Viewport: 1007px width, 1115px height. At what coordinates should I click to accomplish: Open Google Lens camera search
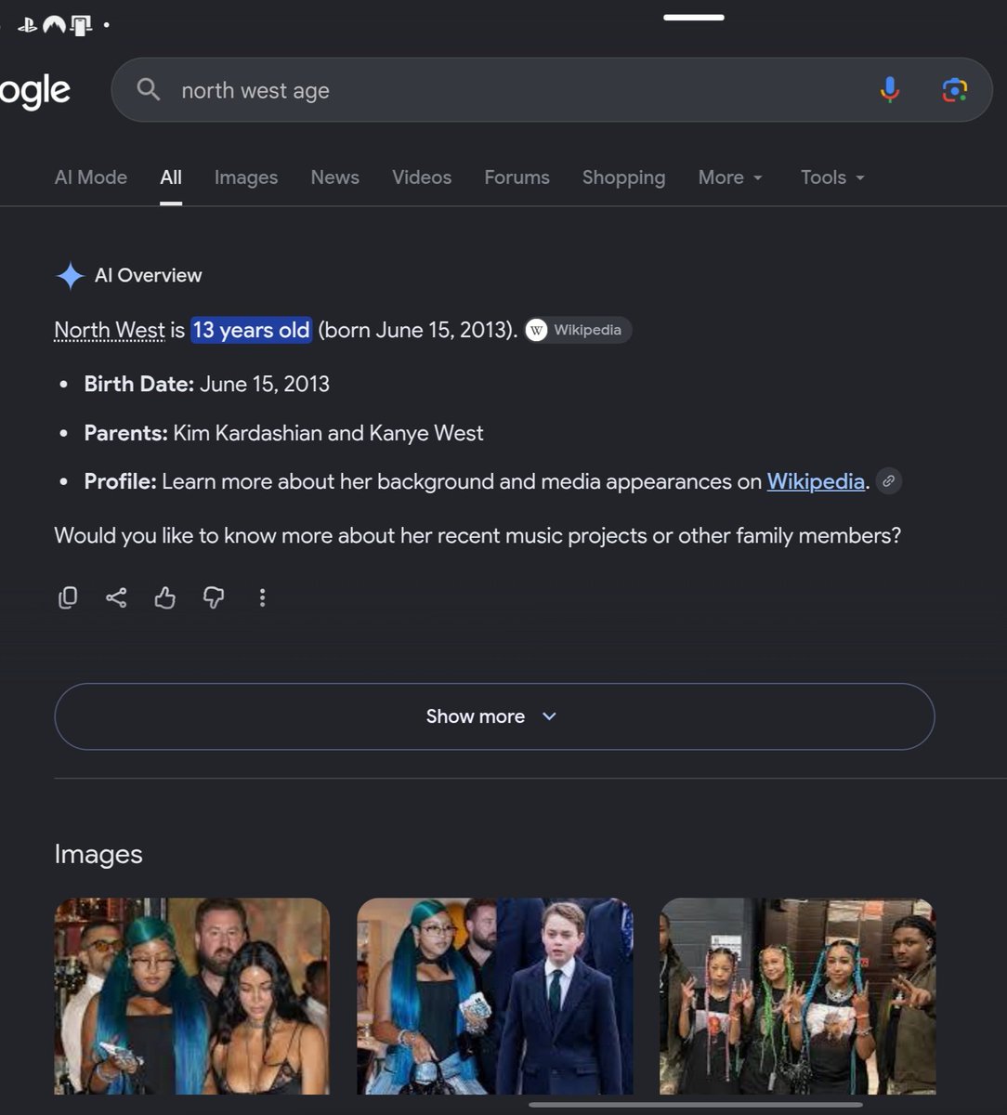pos(954,90)
